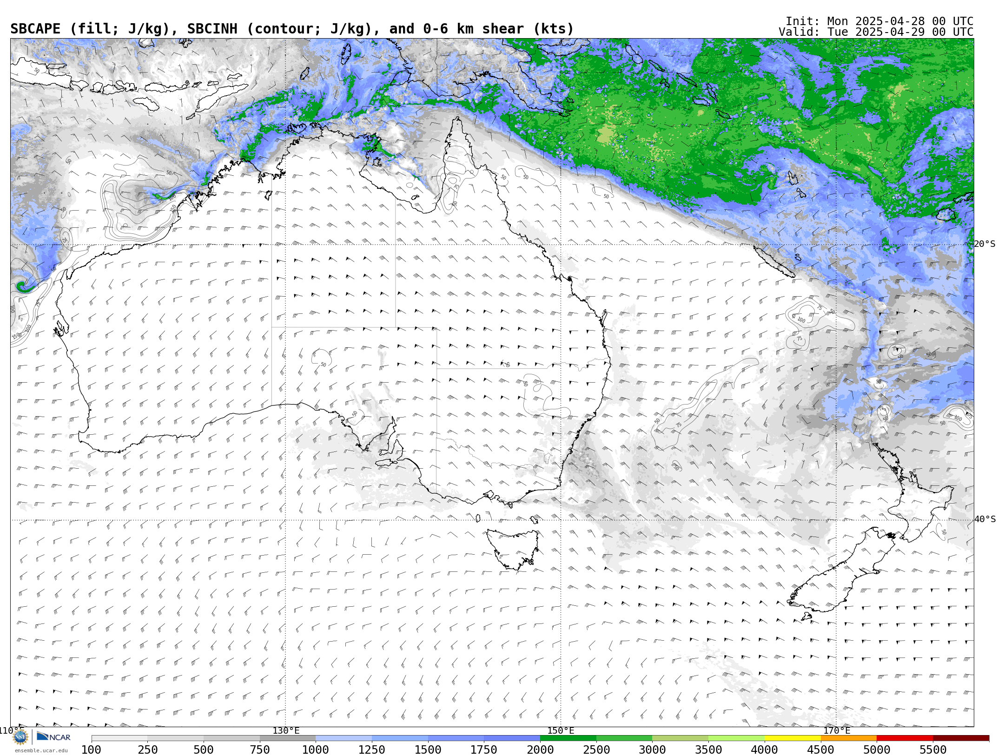Pick the olive green 3000–3500 colorbar swatch
1004x756 pixels.
pyautogui.click(x=680, y=738)
